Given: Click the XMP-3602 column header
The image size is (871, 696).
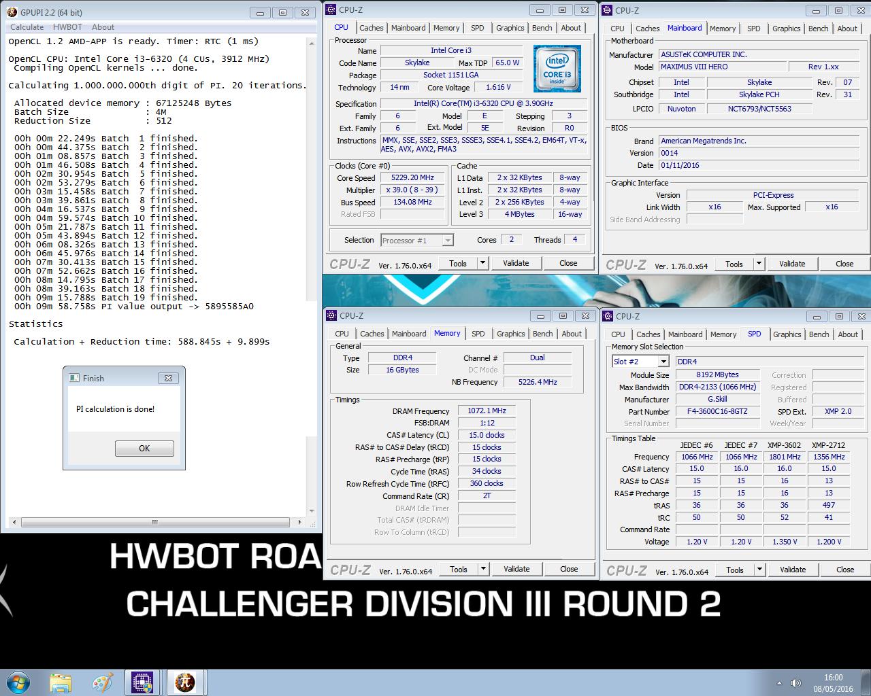Looking at the screenshot, I should 785,445.
